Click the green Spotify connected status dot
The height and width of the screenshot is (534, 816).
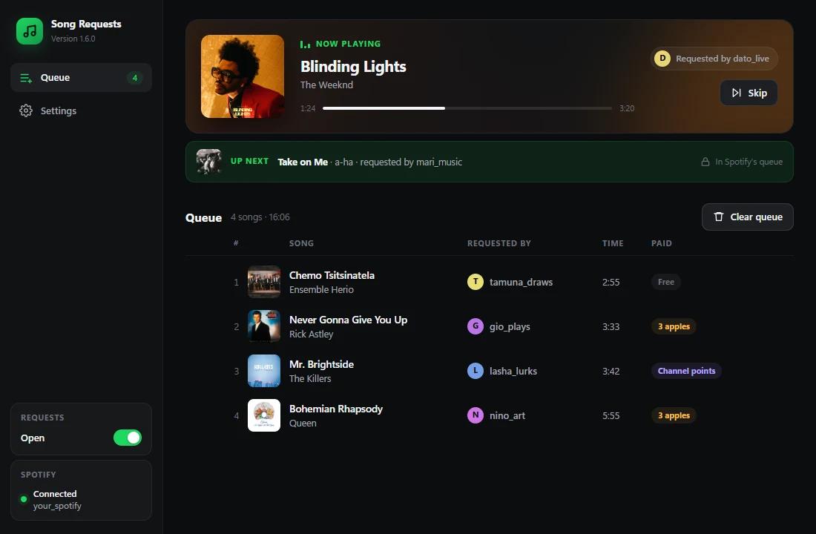coord(24,499)
